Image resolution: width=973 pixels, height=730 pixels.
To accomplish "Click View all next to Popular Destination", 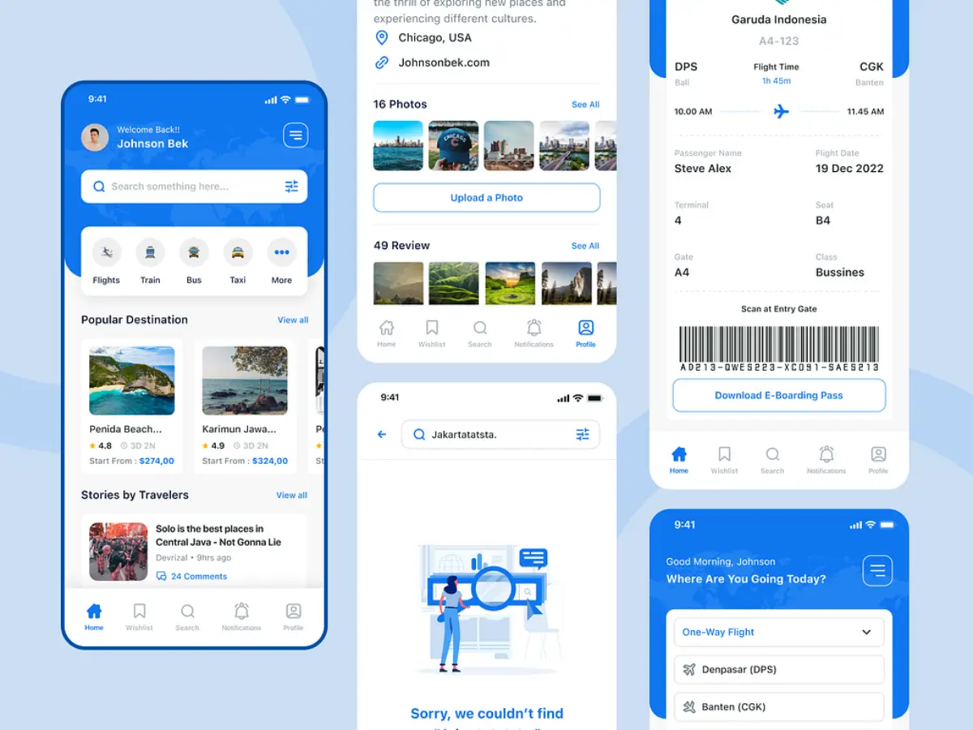I will [x=293, y=320].
